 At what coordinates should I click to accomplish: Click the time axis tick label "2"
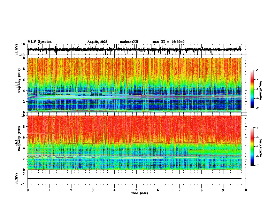(x=71, y=190)
